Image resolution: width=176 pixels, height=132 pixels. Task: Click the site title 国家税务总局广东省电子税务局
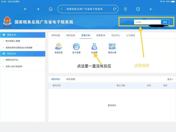44,22
